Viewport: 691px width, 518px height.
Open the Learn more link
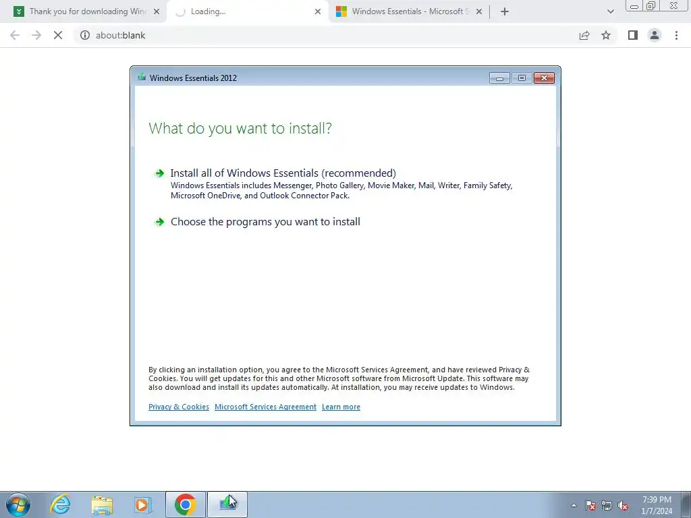341,407
